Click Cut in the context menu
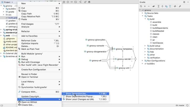Image resolution: width=190 pixels, height=107 pixels. 39,8
